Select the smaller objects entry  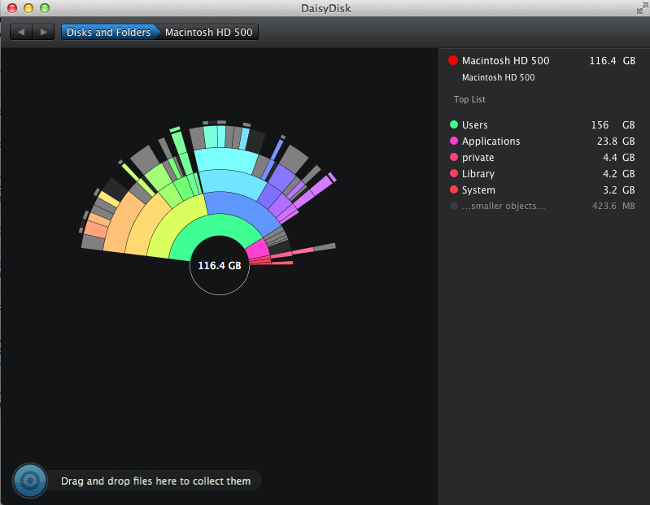[543, 206]
